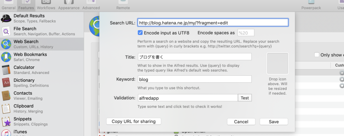Open the Clipboard icon
344x136 pixels.
click(6, 109)
